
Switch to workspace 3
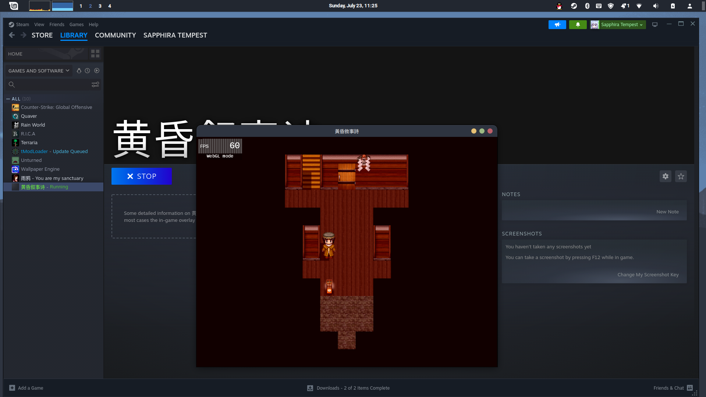coord(100,6)
